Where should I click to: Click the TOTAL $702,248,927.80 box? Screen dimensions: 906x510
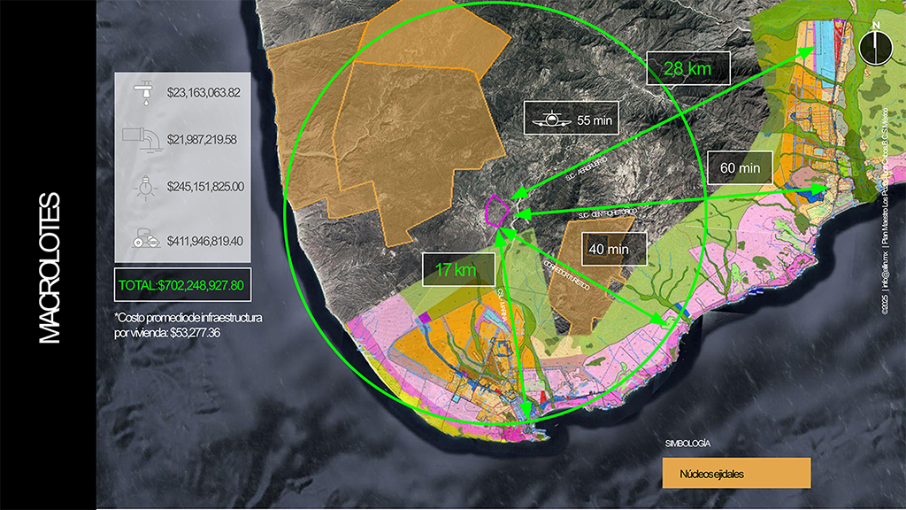(182, 284)
